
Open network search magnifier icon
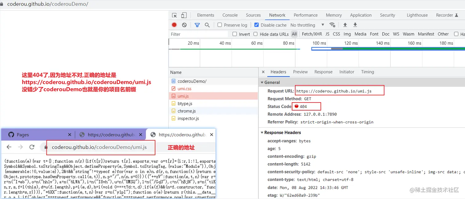pos(207,25)
